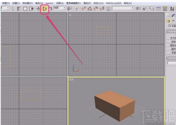
Task: Toggle the 3D Snaps magnet icon
Action: 83,8
